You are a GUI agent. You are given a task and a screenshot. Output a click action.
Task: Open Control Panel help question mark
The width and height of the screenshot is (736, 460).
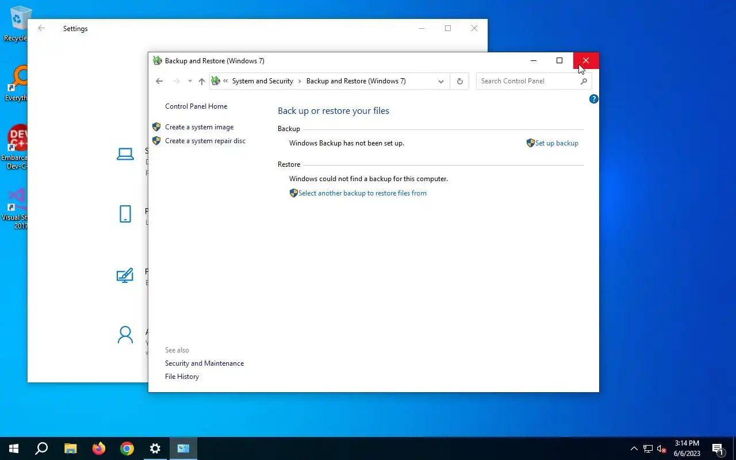tap(594, 99)
